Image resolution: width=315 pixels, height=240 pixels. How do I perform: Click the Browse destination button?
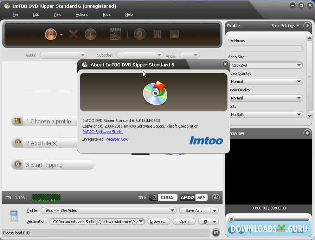point(159,221)
